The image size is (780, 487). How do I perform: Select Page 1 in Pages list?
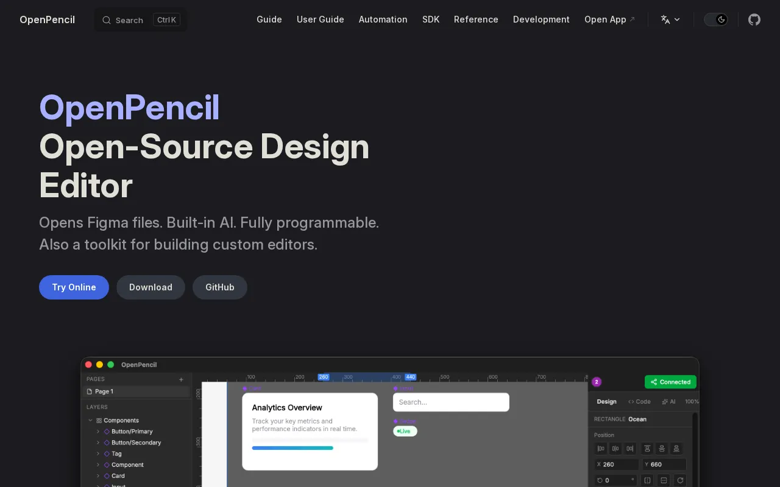136,391
